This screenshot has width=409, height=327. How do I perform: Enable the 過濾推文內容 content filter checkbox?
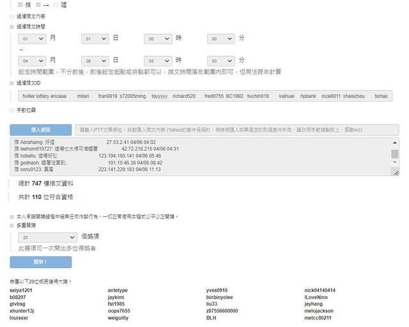[x=12, y=16]
